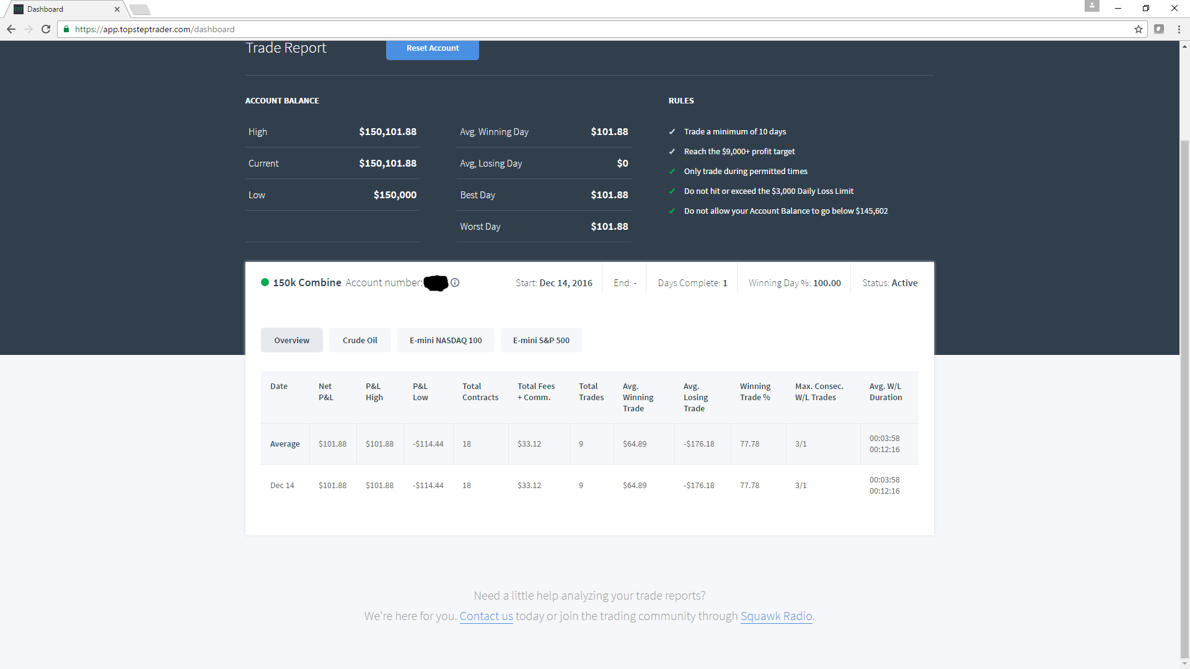
Task: Click the 'Worst Day' label
Action: pyautogui.click(x=480, y=227)
